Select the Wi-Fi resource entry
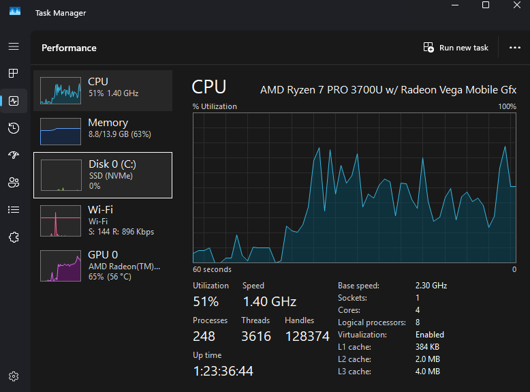530x392 pixels. (x=103, y=220)
